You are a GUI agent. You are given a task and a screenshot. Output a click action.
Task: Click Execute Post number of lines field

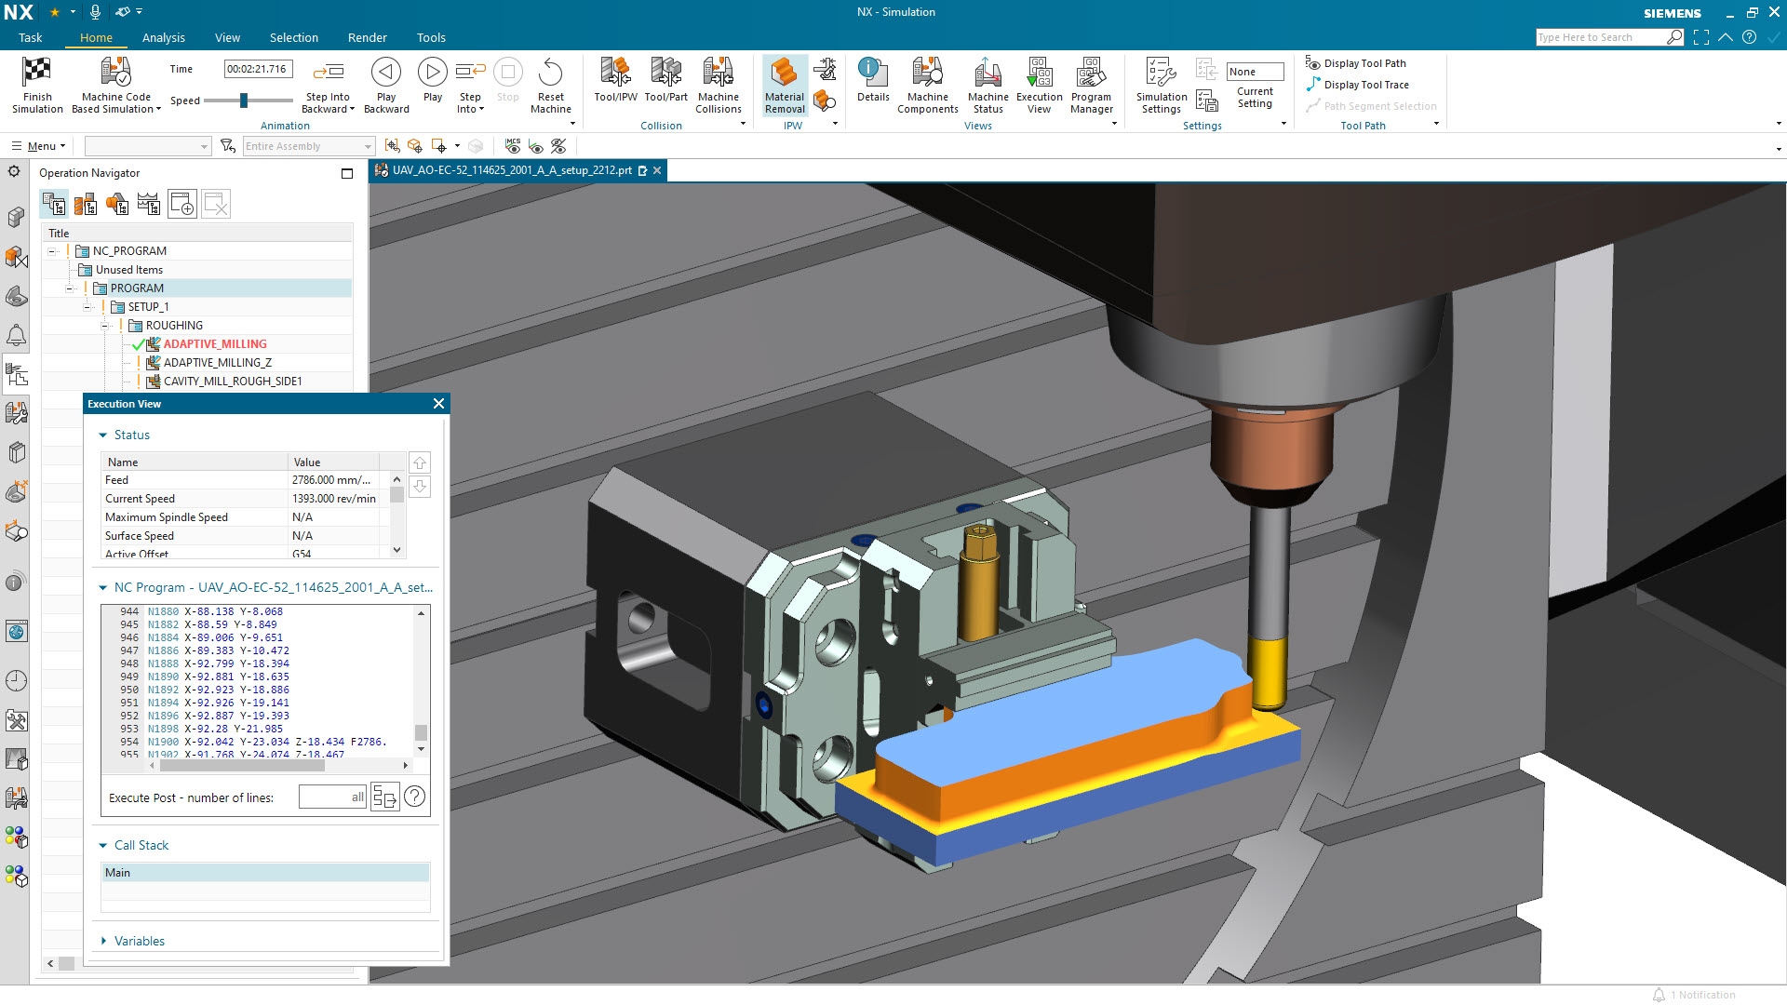(x=332, y=797)
